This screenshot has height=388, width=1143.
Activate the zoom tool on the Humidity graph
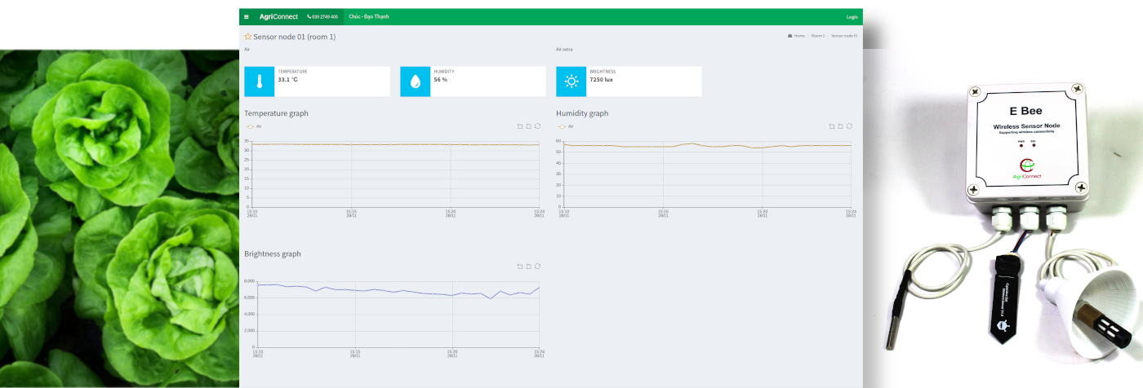pos(832,126)
